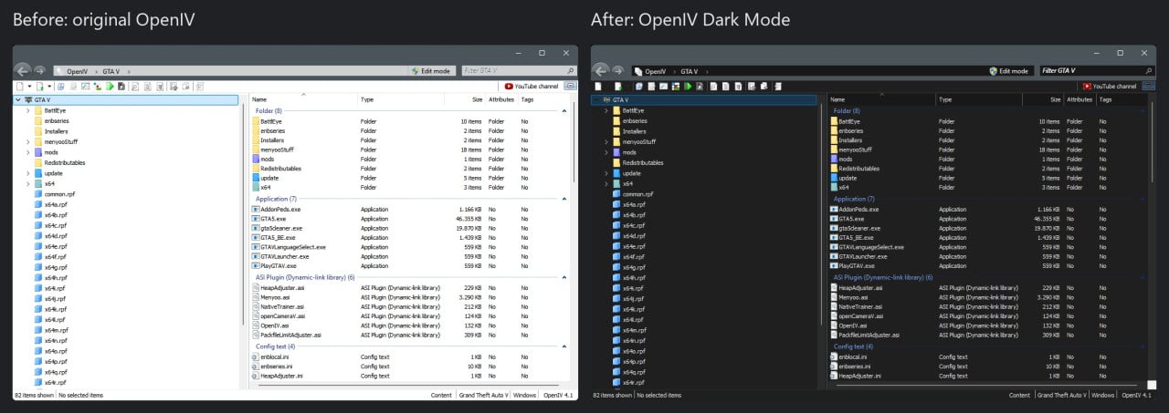This screenshot has height=413, width=1169.
Task: Click GTA V breadcrumb in Dark Mode address bar
Action: [689, 70]
